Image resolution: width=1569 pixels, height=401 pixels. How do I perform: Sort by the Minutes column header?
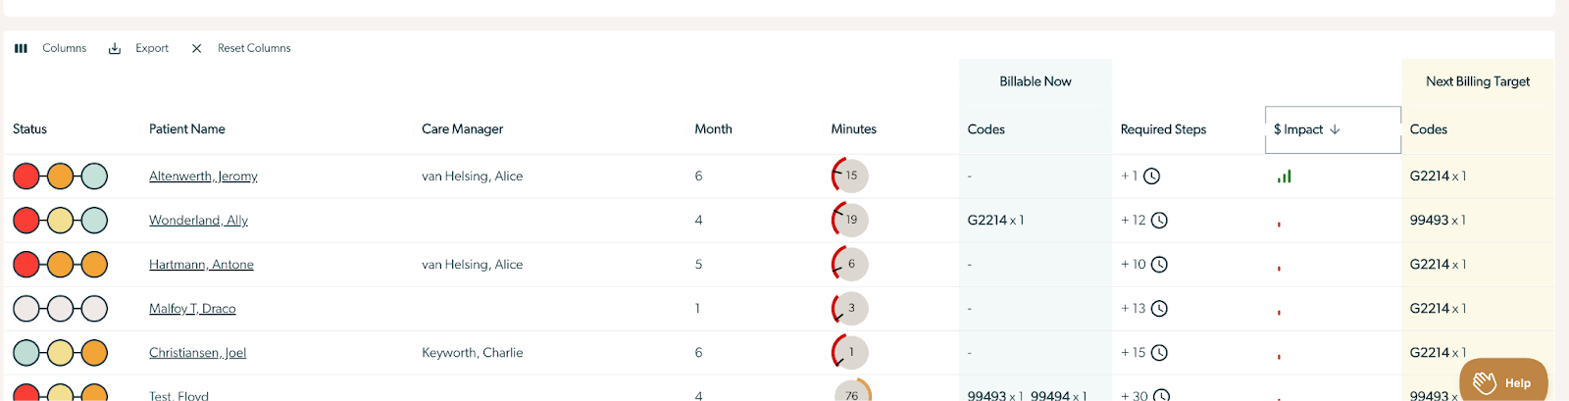(853, 129)
